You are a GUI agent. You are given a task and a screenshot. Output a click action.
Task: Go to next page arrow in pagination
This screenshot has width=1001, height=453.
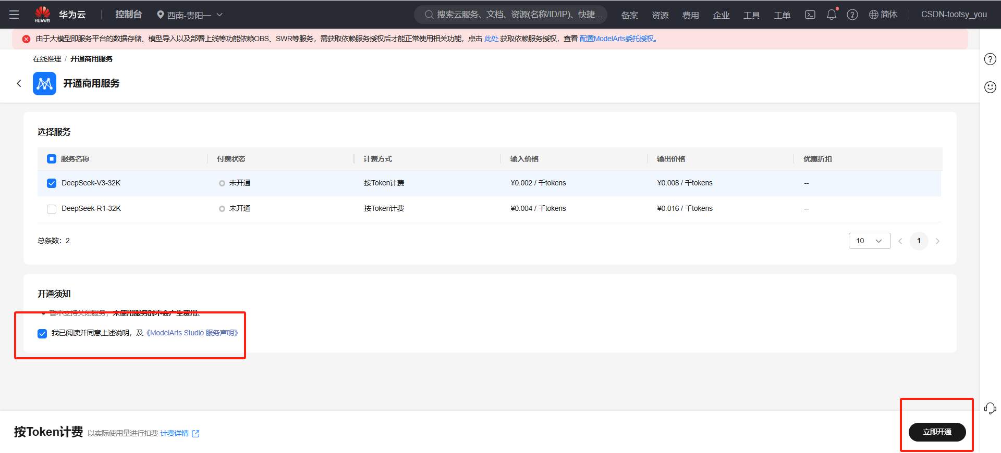[937, 241]
